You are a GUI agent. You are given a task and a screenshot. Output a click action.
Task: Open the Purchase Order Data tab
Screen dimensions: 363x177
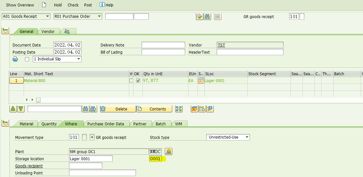(106, 124)
